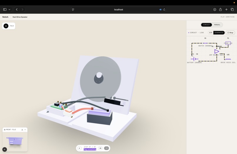The width and height of the screenshot is (237, 154).
Task: Click the hard drive platter in 3D view
Action: click(101, 79)
